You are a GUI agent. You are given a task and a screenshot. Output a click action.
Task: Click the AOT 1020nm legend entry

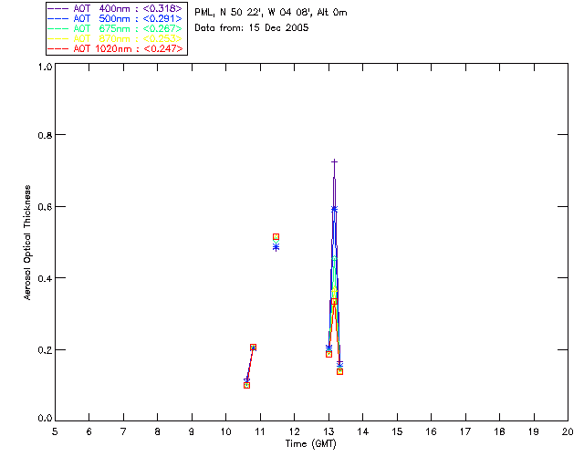115,48
